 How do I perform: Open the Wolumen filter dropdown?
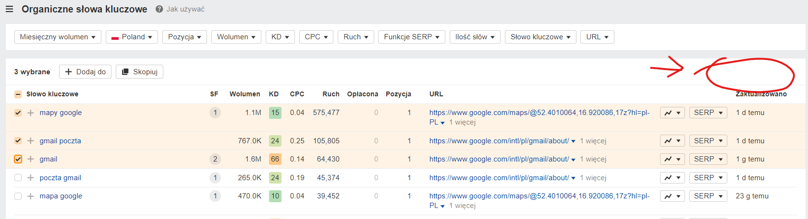[x=236, y=37]
